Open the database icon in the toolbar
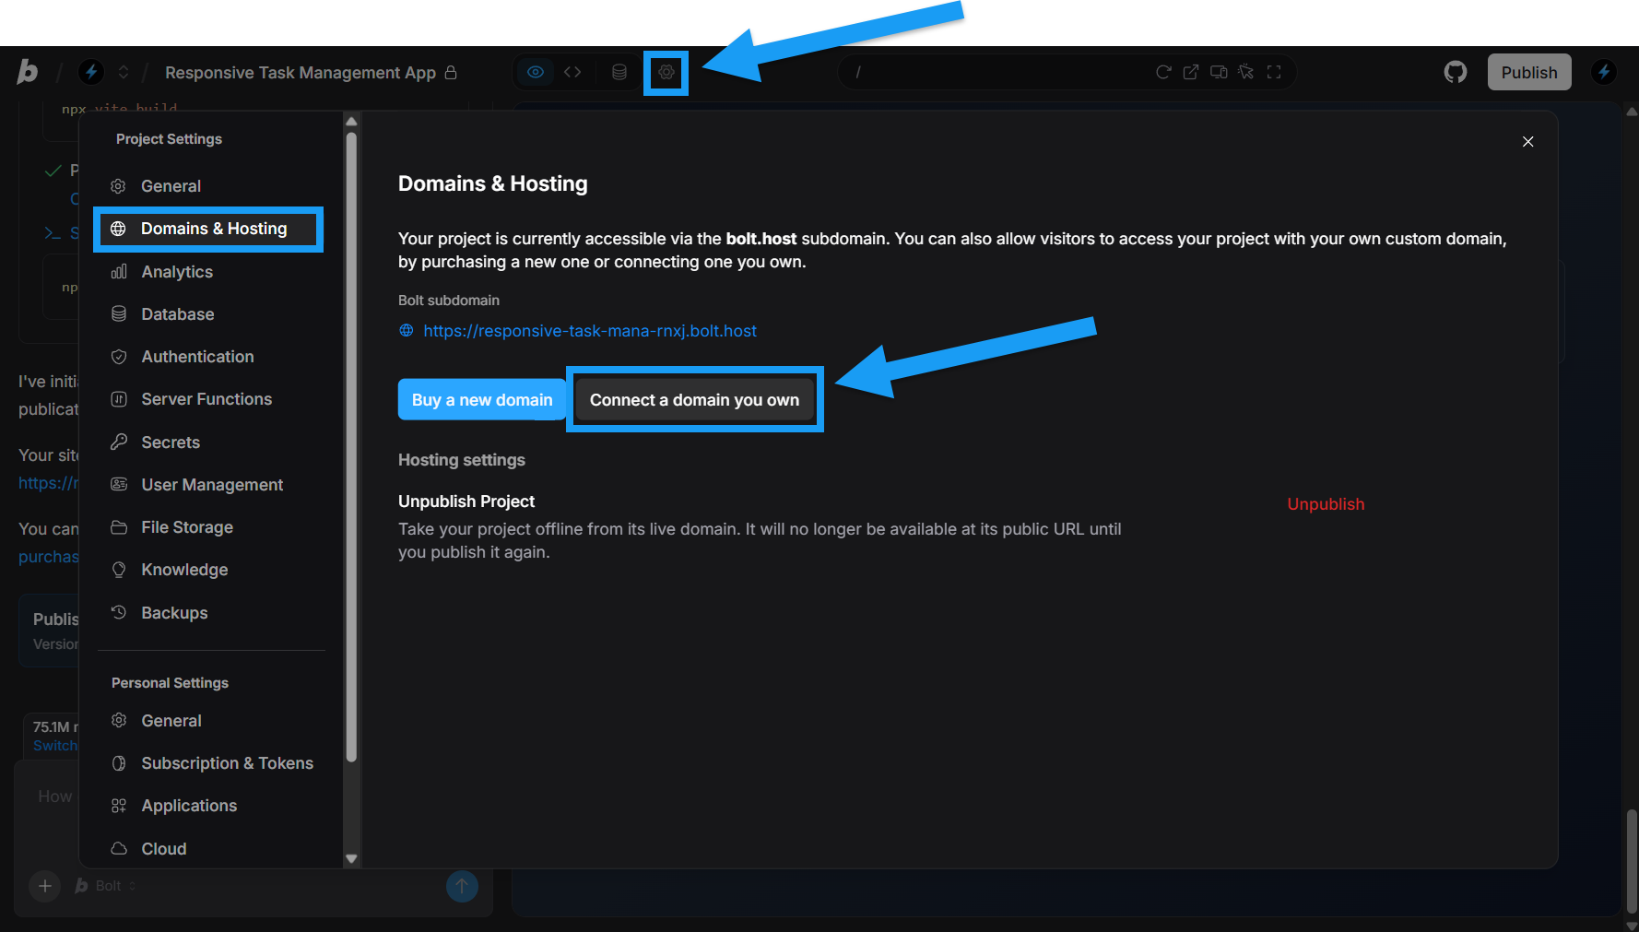 click(619, 72)
